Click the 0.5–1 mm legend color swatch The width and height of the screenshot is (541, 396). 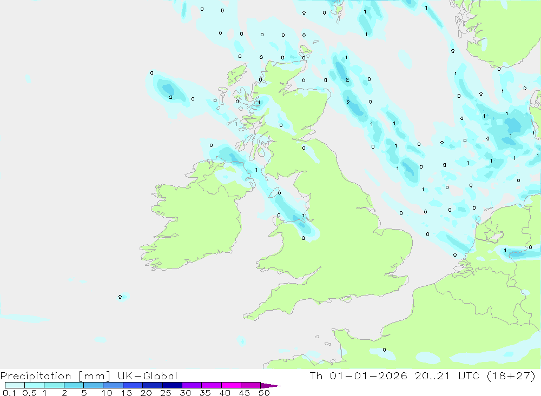tap(35, 385)
